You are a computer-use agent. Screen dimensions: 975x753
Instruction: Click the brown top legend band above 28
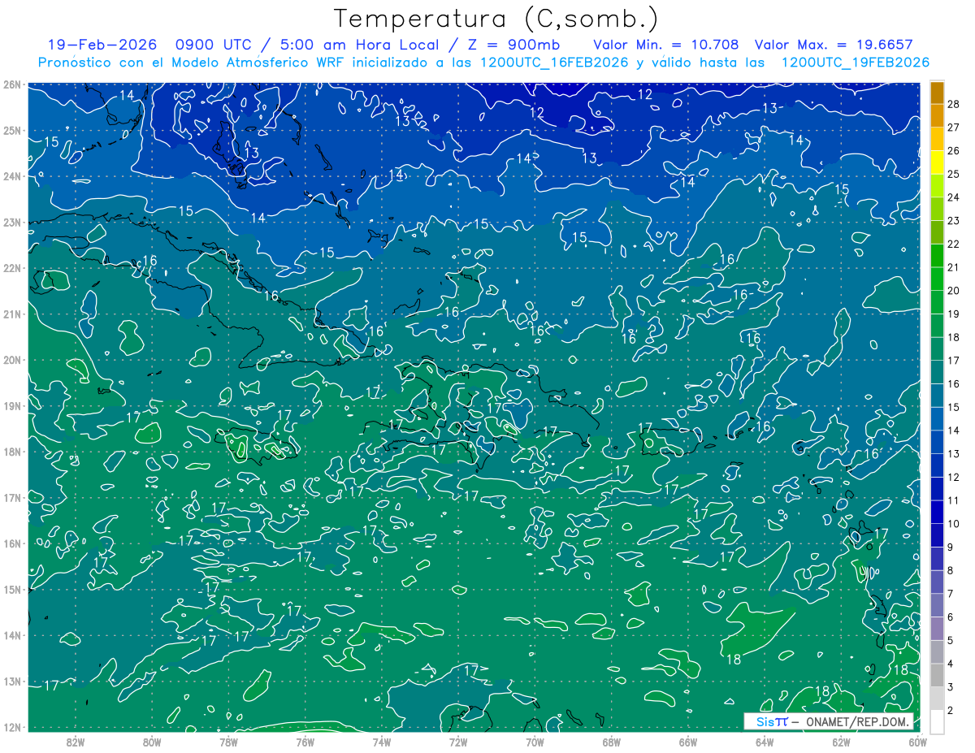pos(937,93)
